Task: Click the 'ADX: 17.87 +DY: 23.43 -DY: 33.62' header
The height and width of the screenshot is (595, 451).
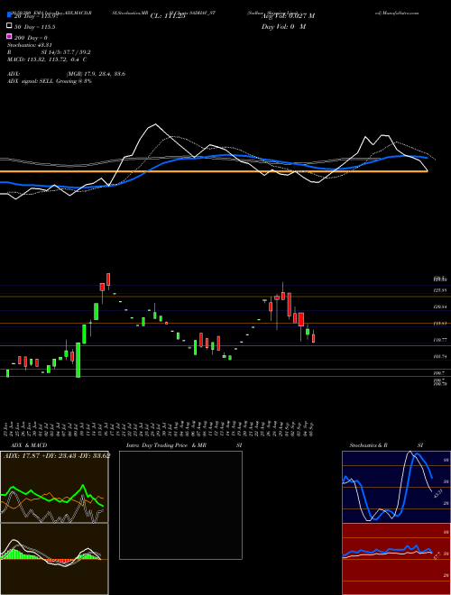Action: coord(57,456)
